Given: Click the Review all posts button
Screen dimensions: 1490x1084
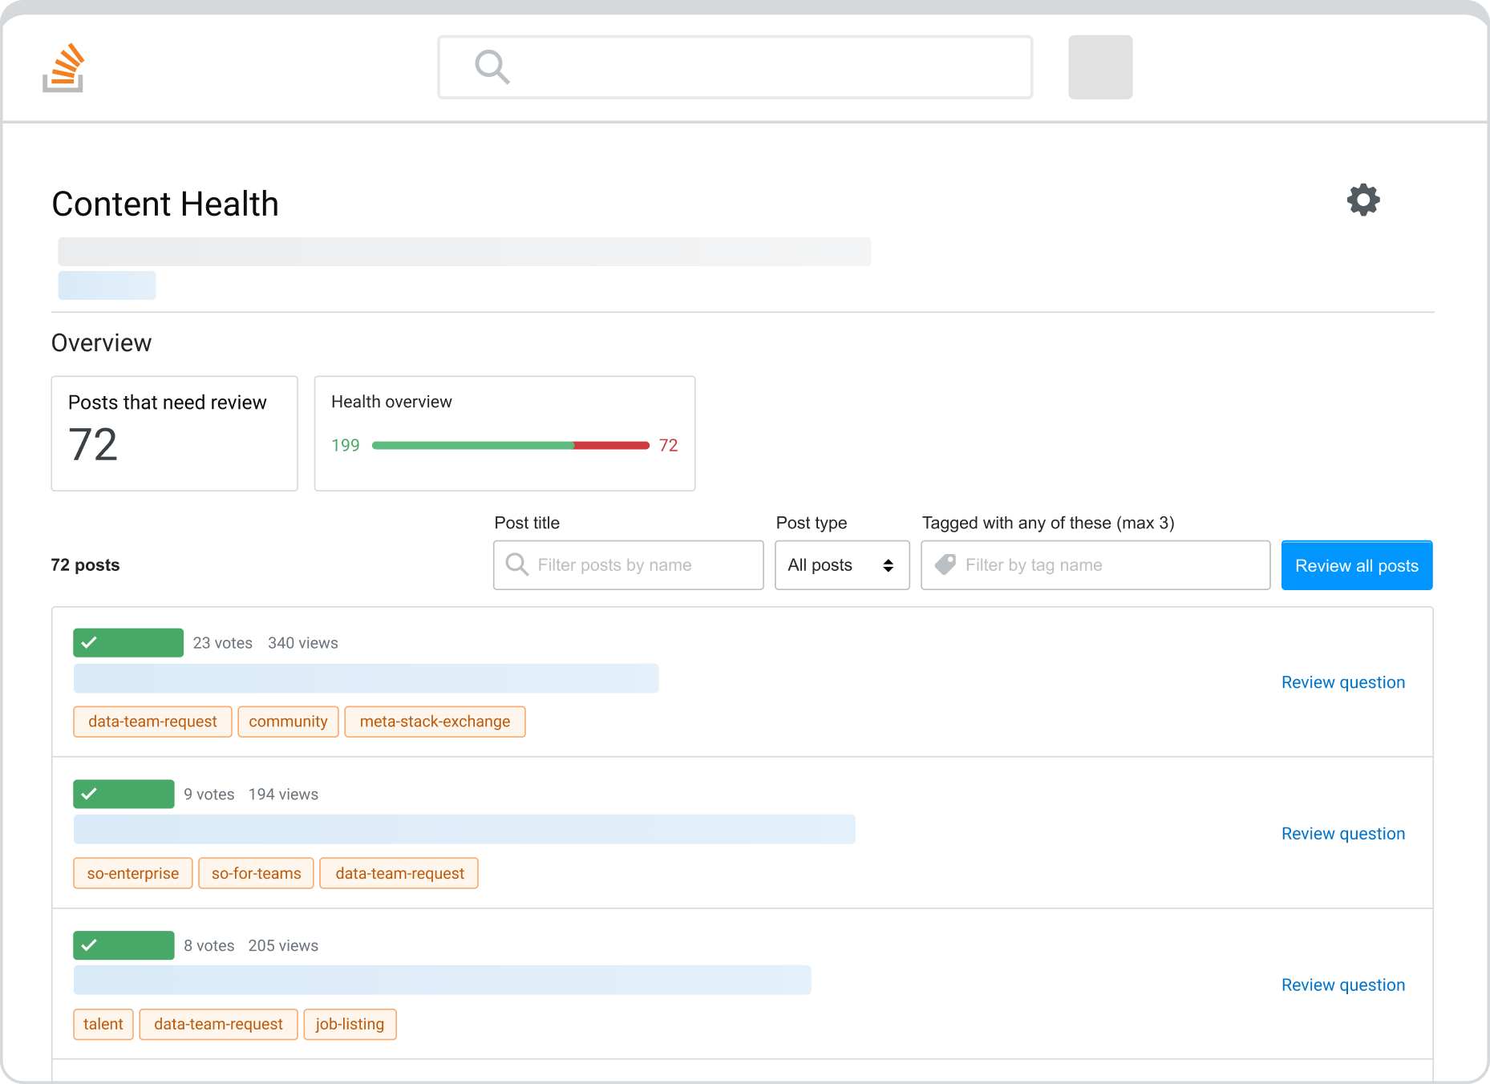Looking at the screenshot, I should coord(1357,565).
